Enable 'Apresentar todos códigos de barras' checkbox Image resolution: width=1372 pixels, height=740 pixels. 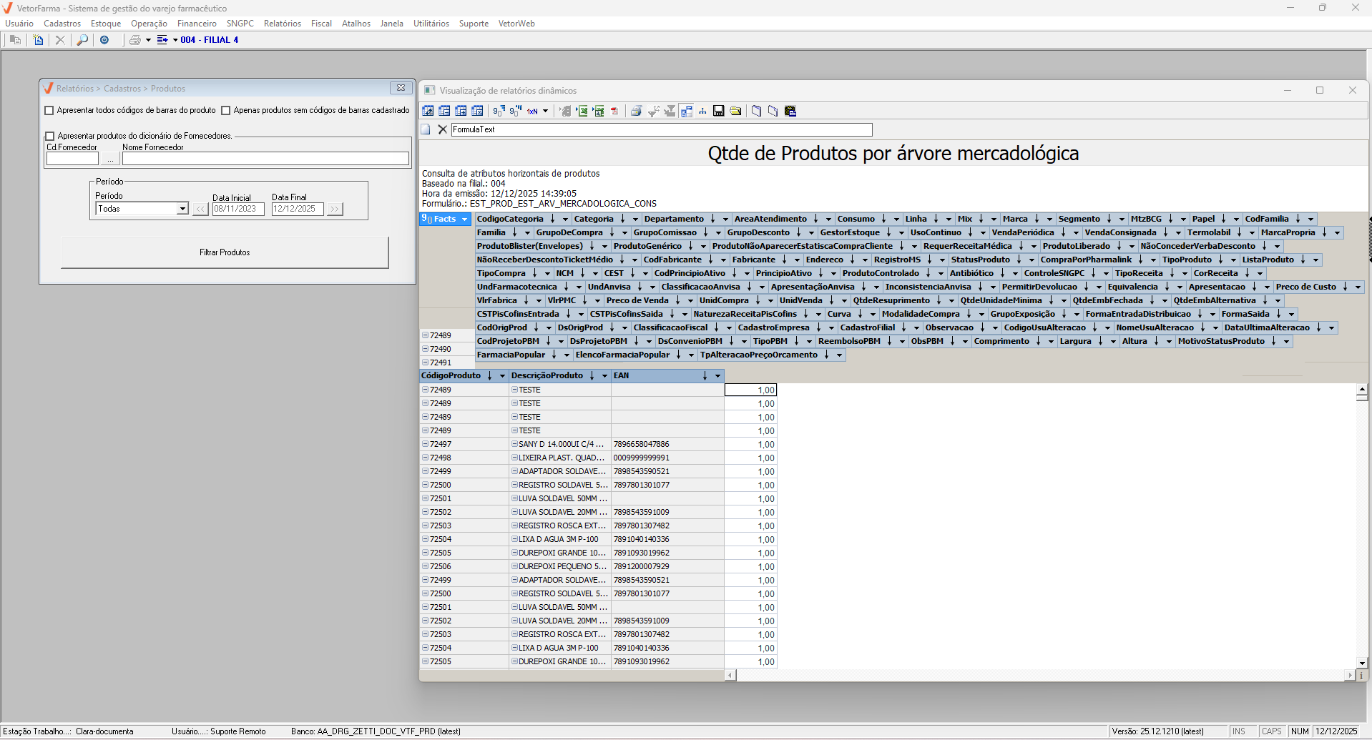coord(49,110)
